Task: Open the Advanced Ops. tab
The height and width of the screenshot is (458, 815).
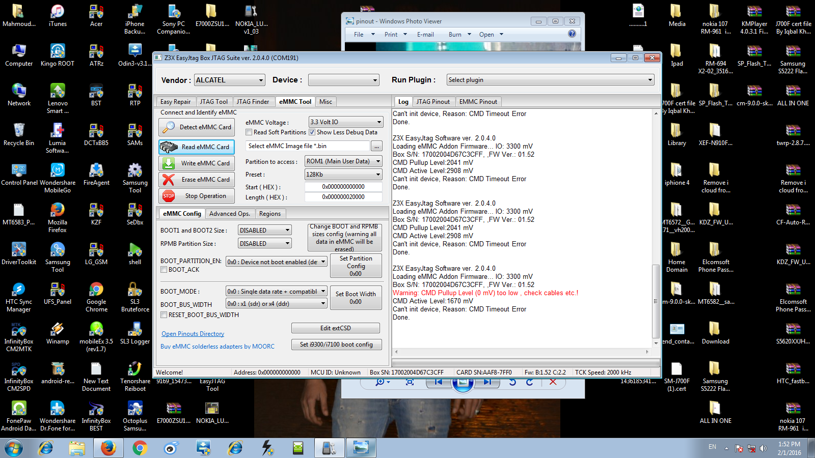Action: pyautogui.click(x=230, y=214)
